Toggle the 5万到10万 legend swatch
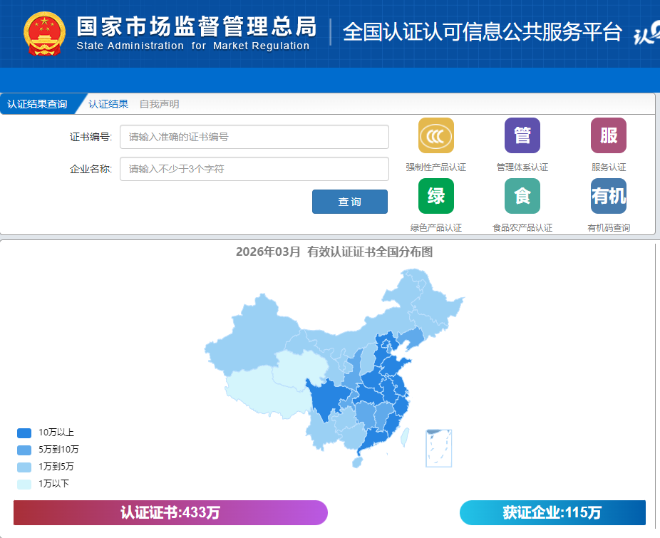The height and width of the screenshot is (538, 660). pos(24,450)
